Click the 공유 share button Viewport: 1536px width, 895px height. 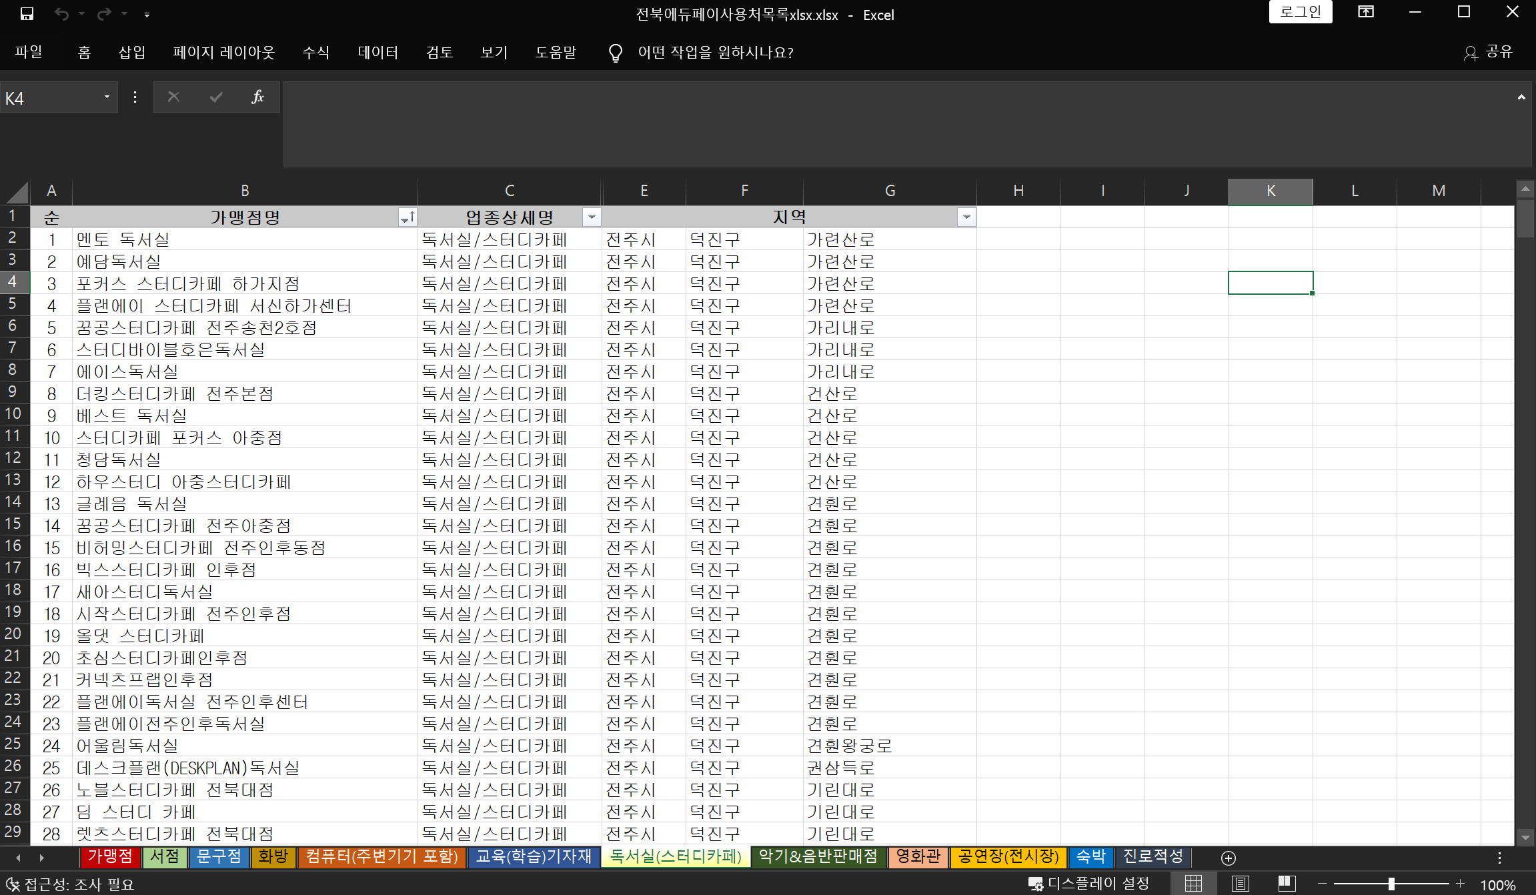coord(1489,53)
